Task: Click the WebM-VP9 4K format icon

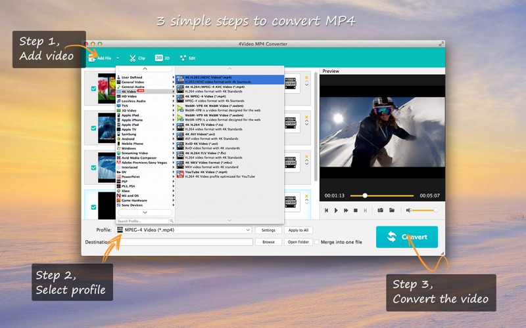Action: pyautogui.click(x=180, y=117)
